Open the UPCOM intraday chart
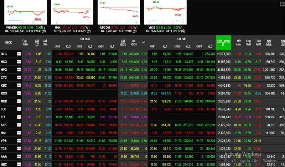The image size is (285, 167). (x=119, y=12)
